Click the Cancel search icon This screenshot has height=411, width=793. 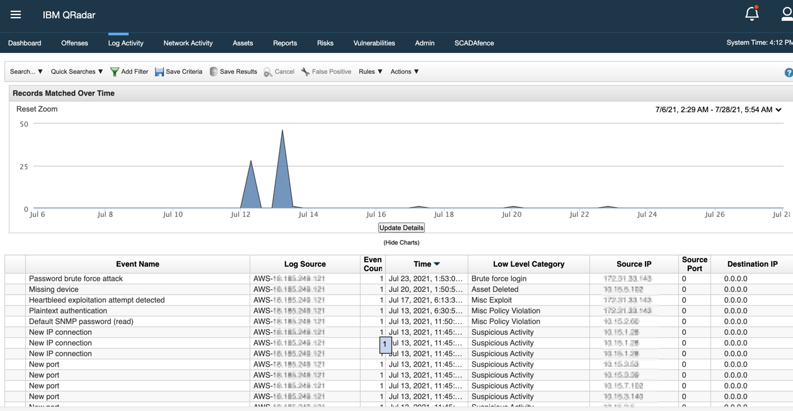[x=269, y=71]
